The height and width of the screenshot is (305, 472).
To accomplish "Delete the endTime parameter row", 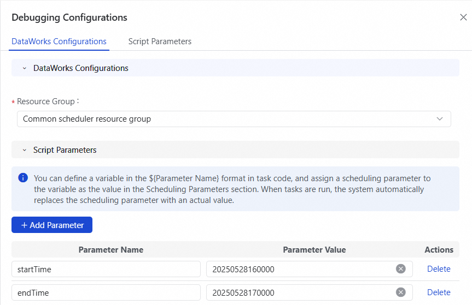I will [x=439, y=292].
